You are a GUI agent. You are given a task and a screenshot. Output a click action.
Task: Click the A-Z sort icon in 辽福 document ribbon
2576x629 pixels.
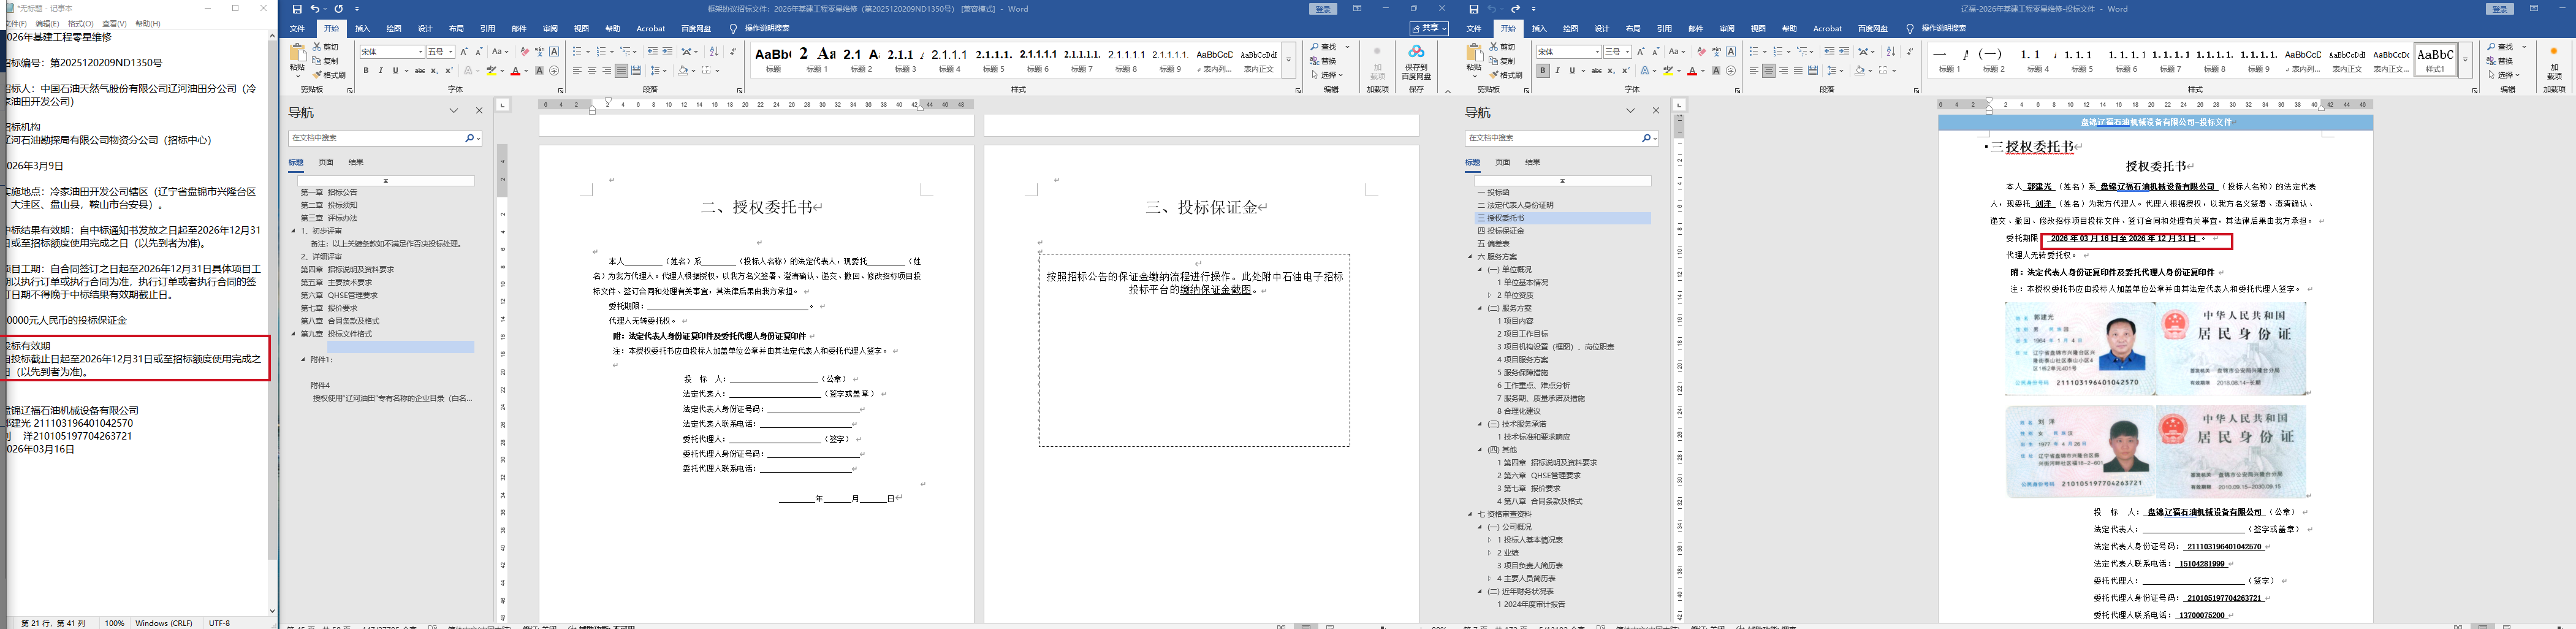coord(1890,52)
